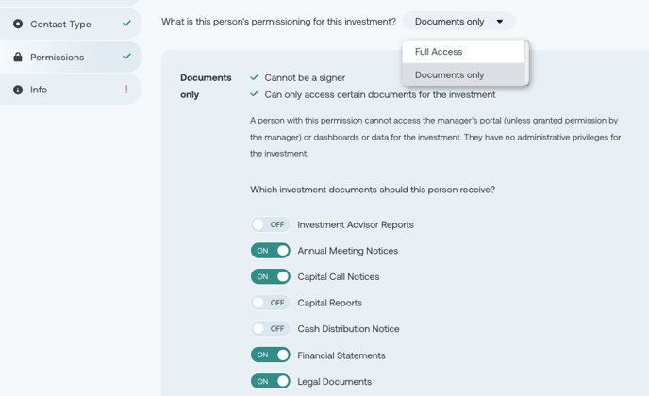Click the checkmark beside Can only access certain documents
This screenshot has height=396, width=649.
point(254,94)
